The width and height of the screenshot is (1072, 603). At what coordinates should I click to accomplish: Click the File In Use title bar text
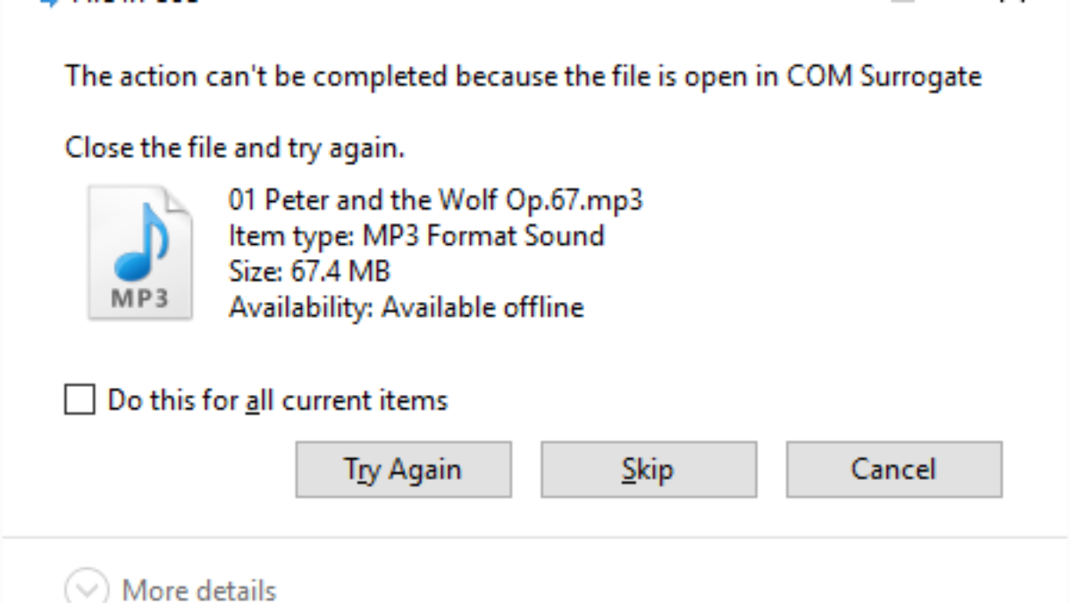point(134,2)
